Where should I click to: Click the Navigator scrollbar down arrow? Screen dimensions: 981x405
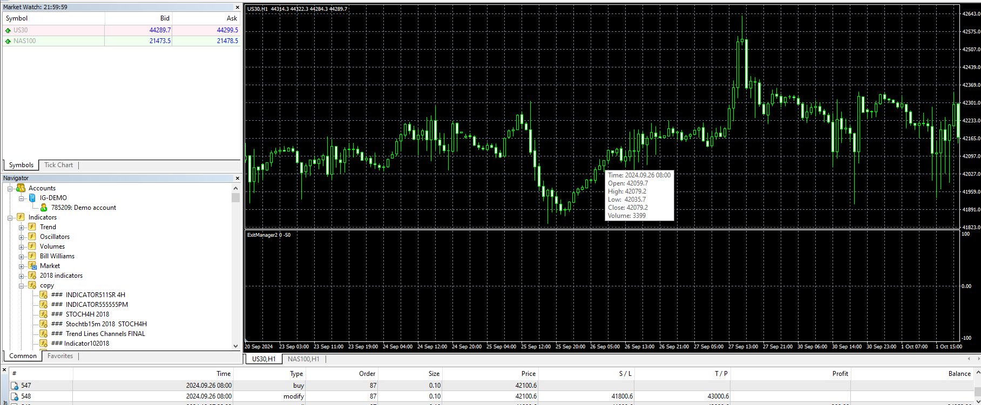[235, 346]
